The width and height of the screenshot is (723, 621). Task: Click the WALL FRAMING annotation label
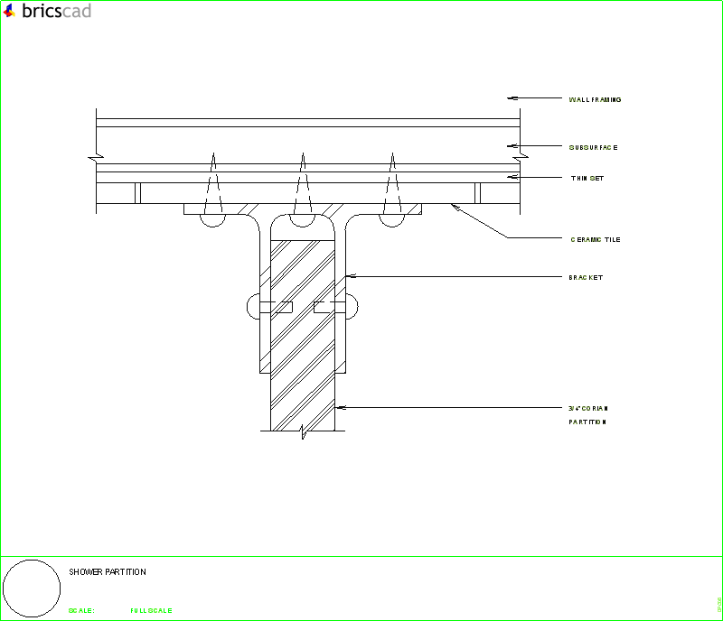(x=595, y=99)
